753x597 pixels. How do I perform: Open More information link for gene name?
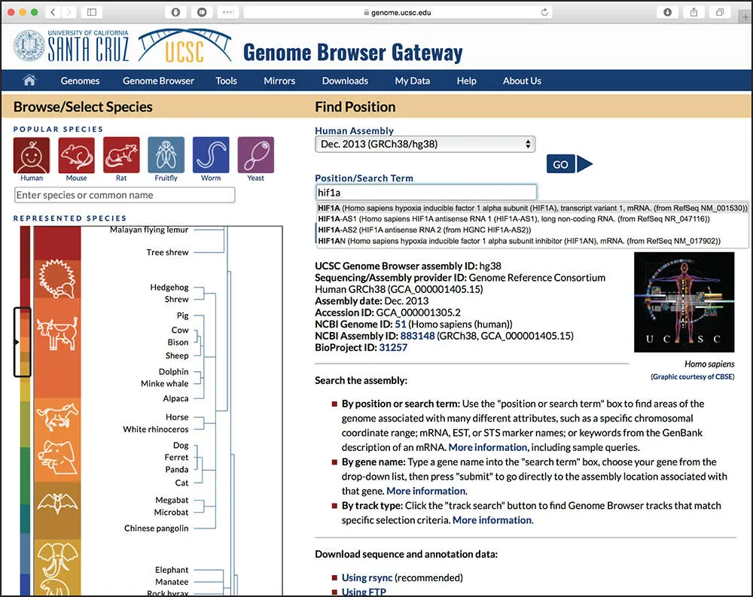click(x=426, y=491)
